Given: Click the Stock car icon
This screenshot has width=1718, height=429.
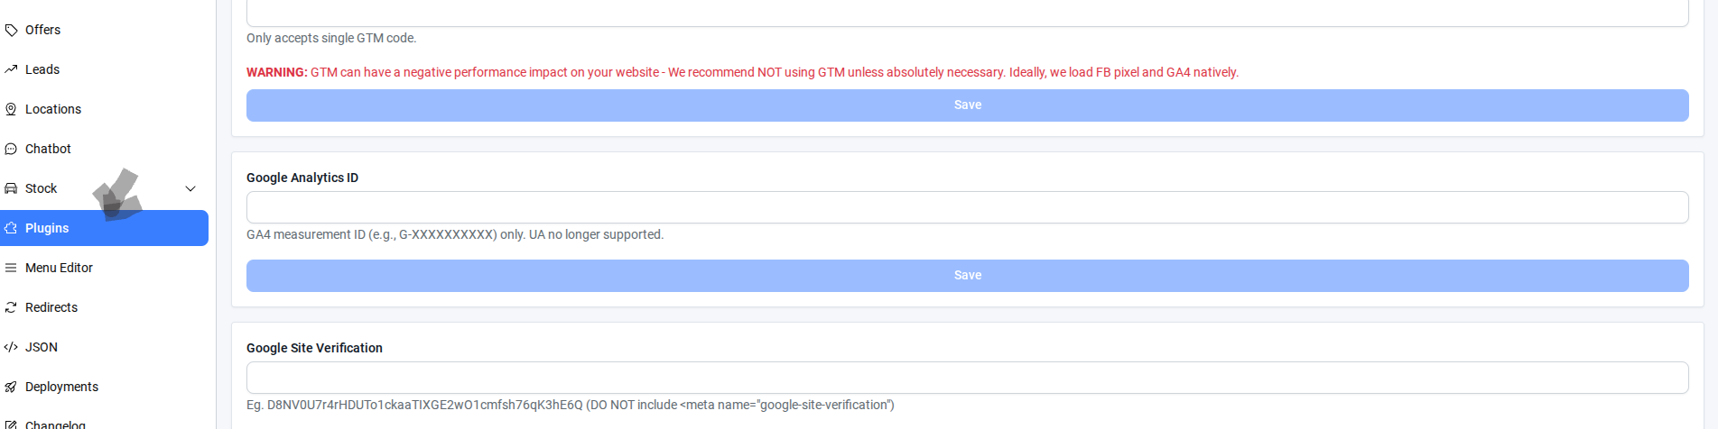Looking at the screenshot, I should coord(11,188).
